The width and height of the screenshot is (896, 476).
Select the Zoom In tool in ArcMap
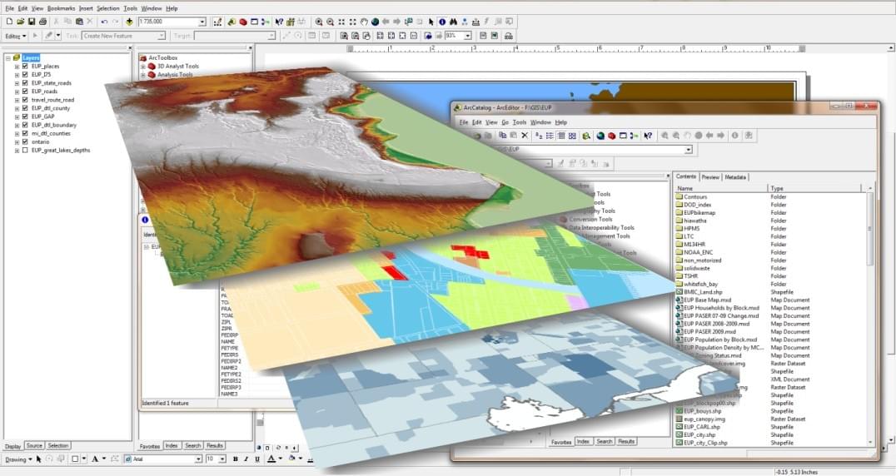click(318, 21)
